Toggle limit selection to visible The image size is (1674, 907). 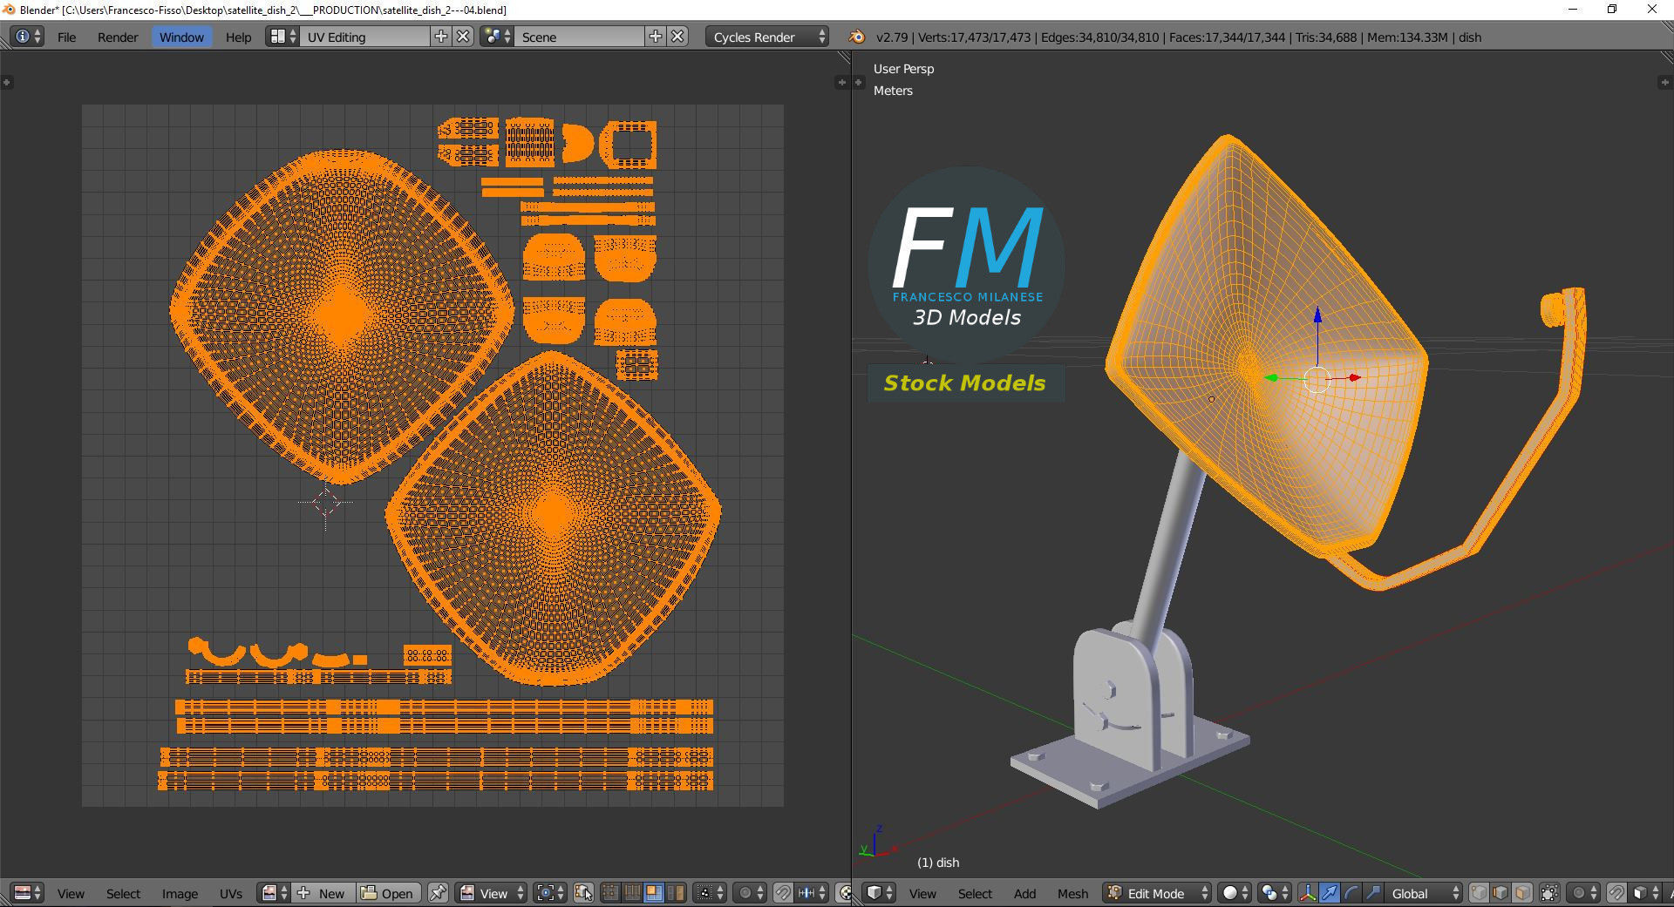pos(1549,893)
